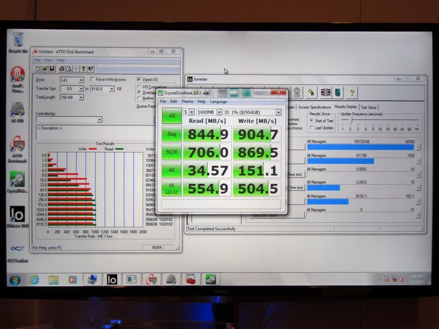Open CrystalDiskMark Language menu
439x329 pixels.
218,101
